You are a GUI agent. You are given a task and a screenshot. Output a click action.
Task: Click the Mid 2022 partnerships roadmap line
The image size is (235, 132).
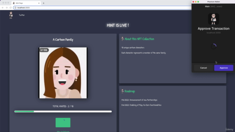[139, 100]
